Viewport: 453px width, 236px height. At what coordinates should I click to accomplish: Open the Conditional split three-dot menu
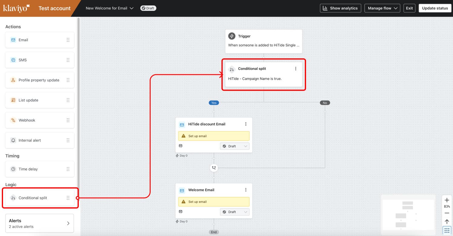point(296,69)
